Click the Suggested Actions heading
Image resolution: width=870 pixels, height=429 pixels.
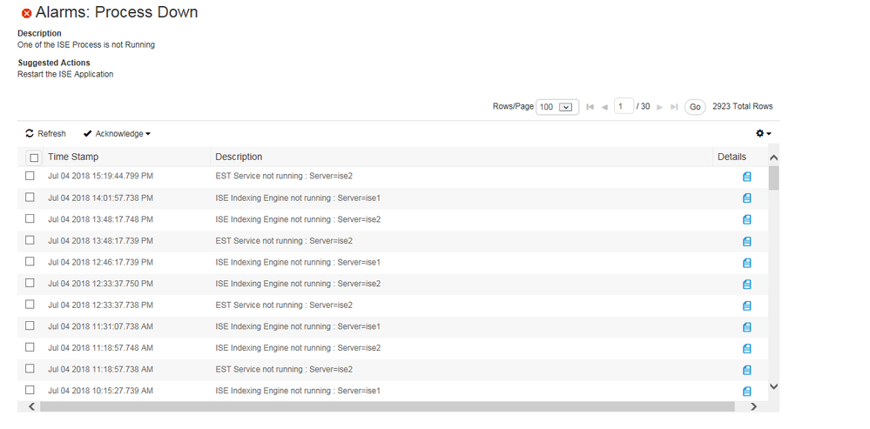coord(54,63)
